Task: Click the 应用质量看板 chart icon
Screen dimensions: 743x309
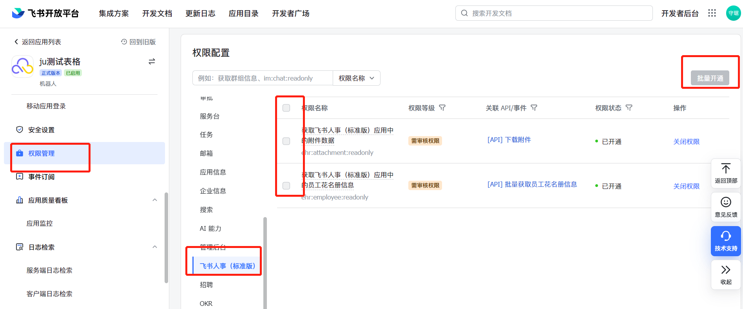Action: [20, 200]
